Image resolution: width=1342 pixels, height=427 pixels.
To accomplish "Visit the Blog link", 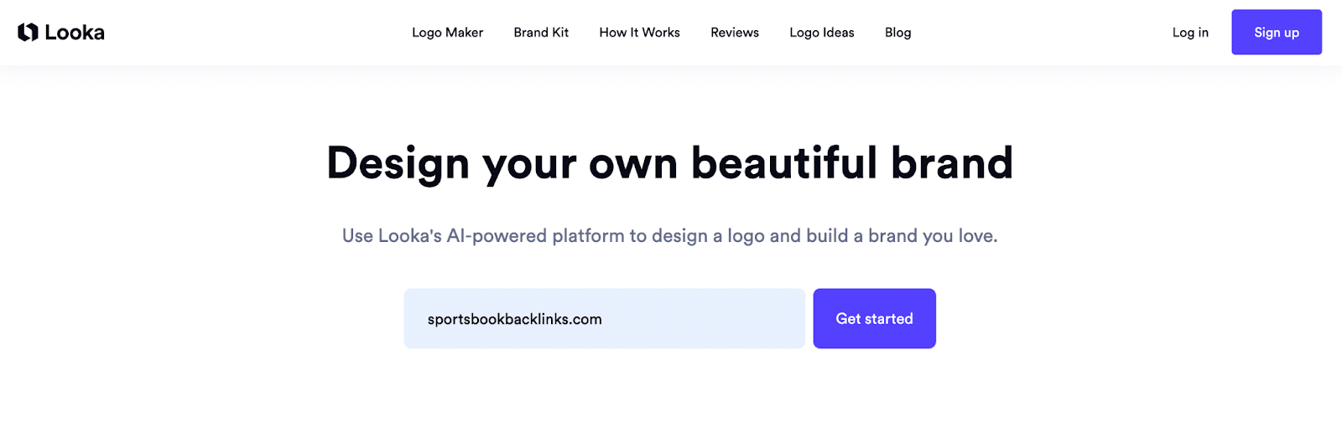I will [897, 33].
